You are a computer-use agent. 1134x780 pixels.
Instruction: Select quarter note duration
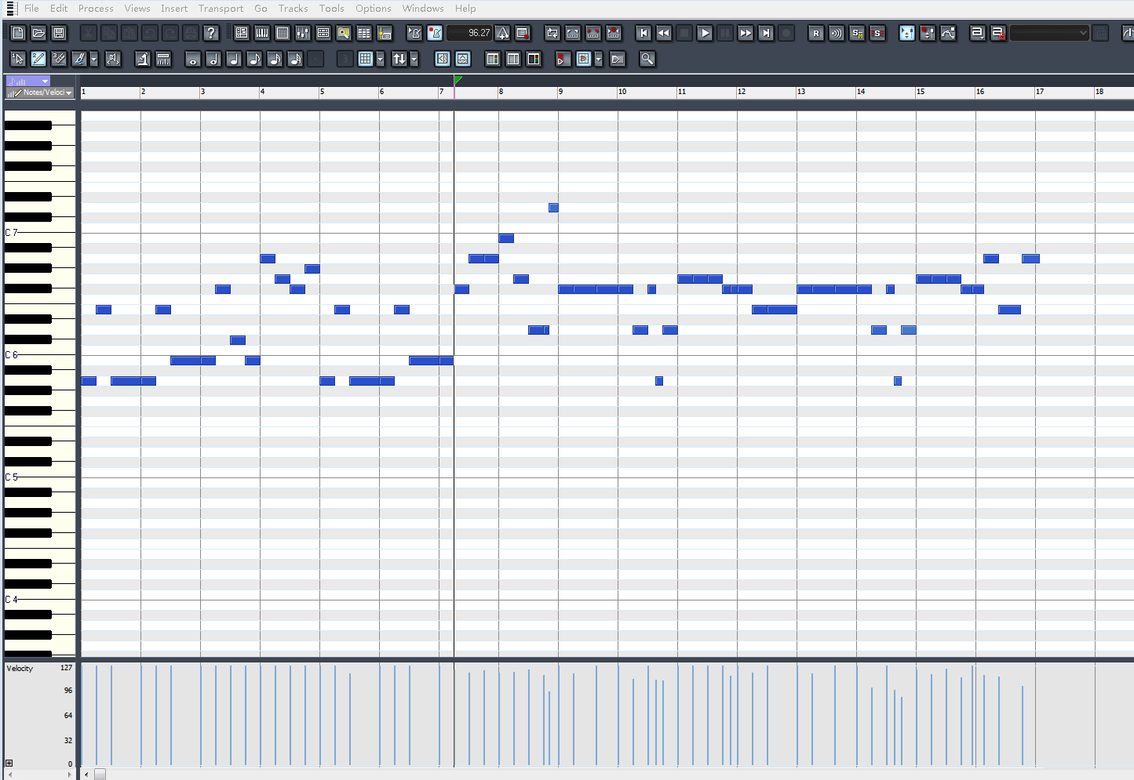(234, 59)
